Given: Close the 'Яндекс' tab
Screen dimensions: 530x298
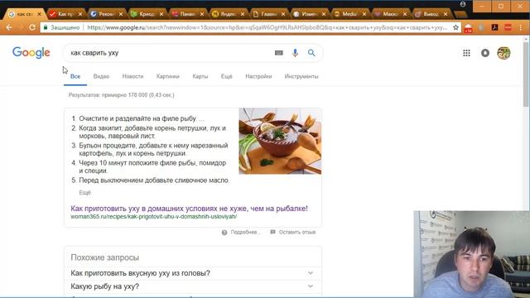Looking at the screenshot, I should pyautogui.click(x=243, y=14).
